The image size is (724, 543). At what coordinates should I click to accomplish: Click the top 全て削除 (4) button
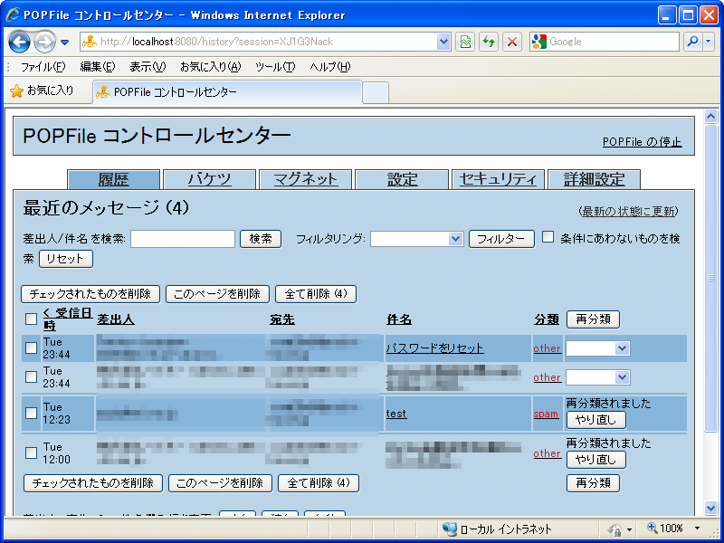click(316, 294)
